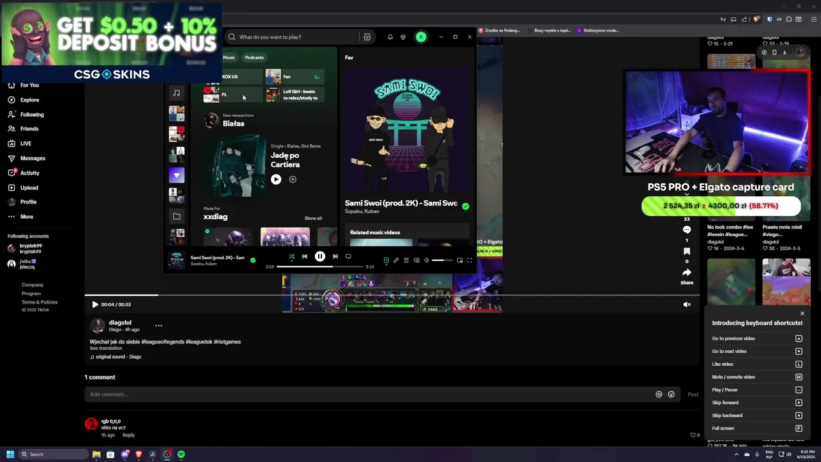Seek on the Spotify song progress bar
The image size is (821, 462).
(x=320, y=266)
